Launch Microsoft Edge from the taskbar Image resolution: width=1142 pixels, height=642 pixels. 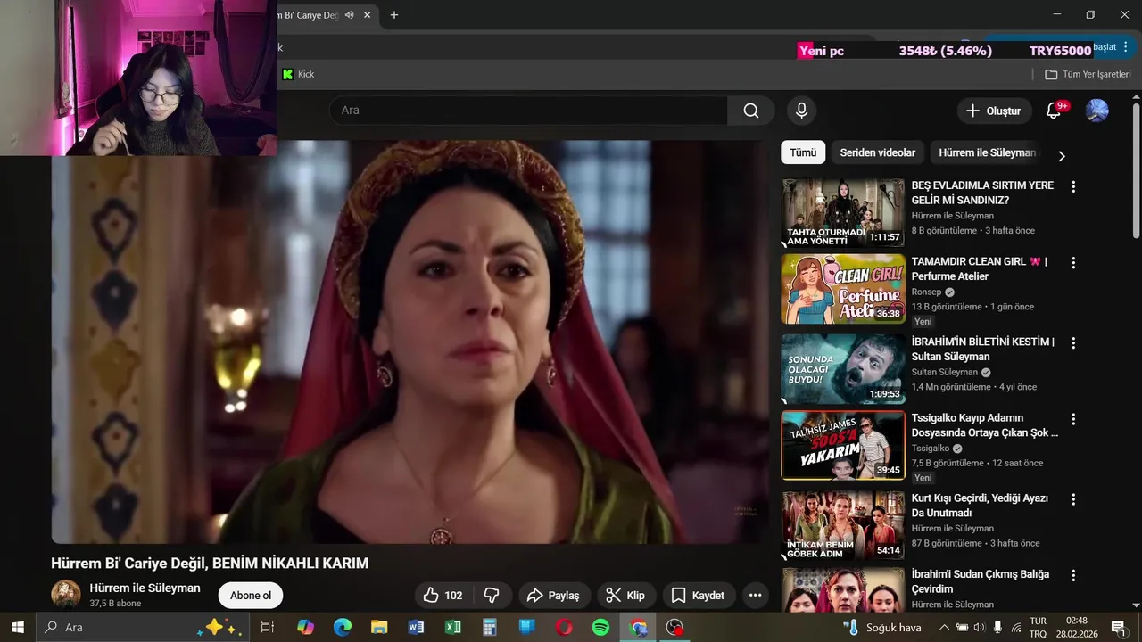pyautogui.click(x=343, y=627)
